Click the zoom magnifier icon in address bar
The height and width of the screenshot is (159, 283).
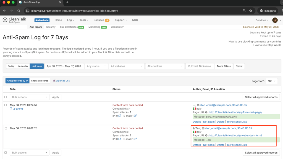pos(244,11)
